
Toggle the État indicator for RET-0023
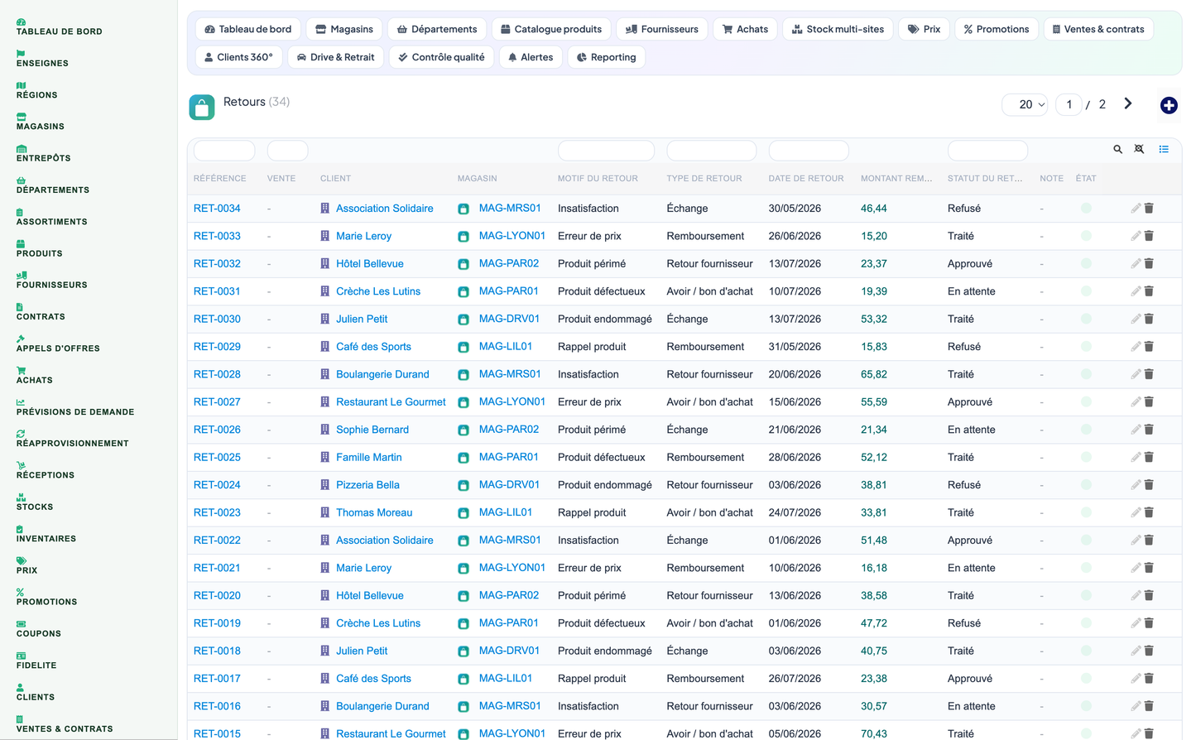click(1086, 512)
